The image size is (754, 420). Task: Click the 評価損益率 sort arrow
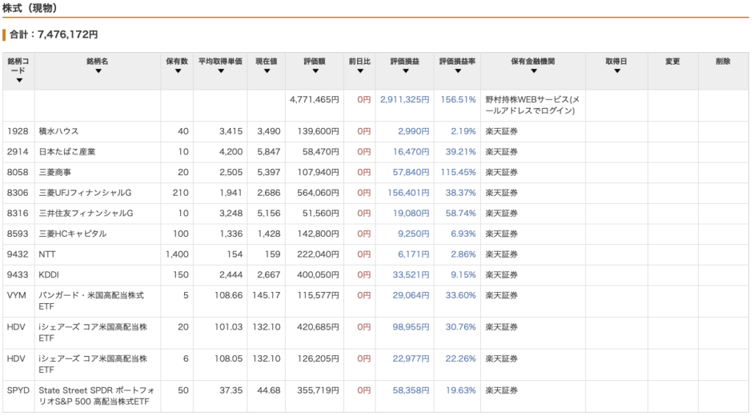457,71
